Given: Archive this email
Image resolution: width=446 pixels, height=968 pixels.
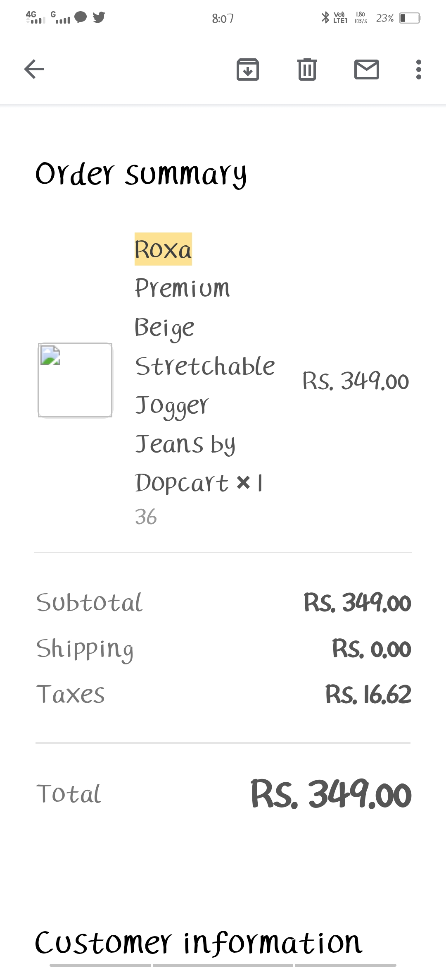Looking at the screenshot, I should 247,69.
